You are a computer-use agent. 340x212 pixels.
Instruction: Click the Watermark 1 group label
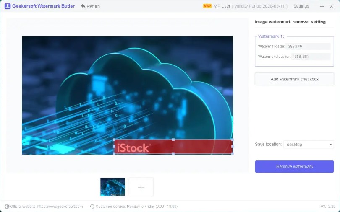(271, 36)
